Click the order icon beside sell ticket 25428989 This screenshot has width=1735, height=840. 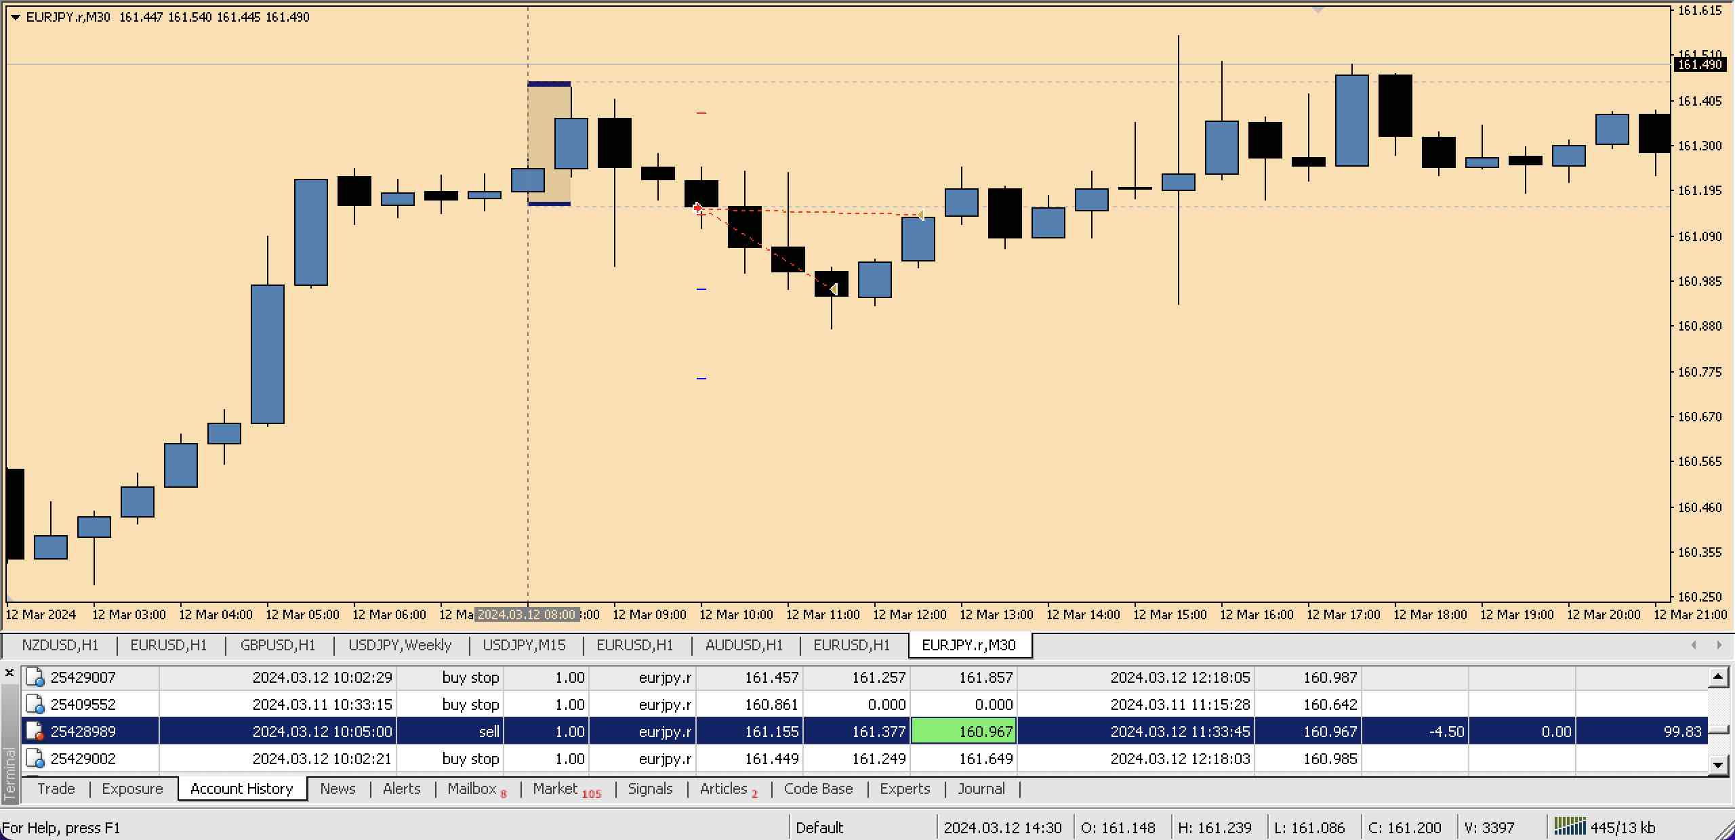click(34, 731)
